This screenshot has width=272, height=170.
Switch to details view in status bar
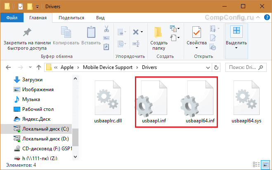pyautogui.click(x=256, y=165)
